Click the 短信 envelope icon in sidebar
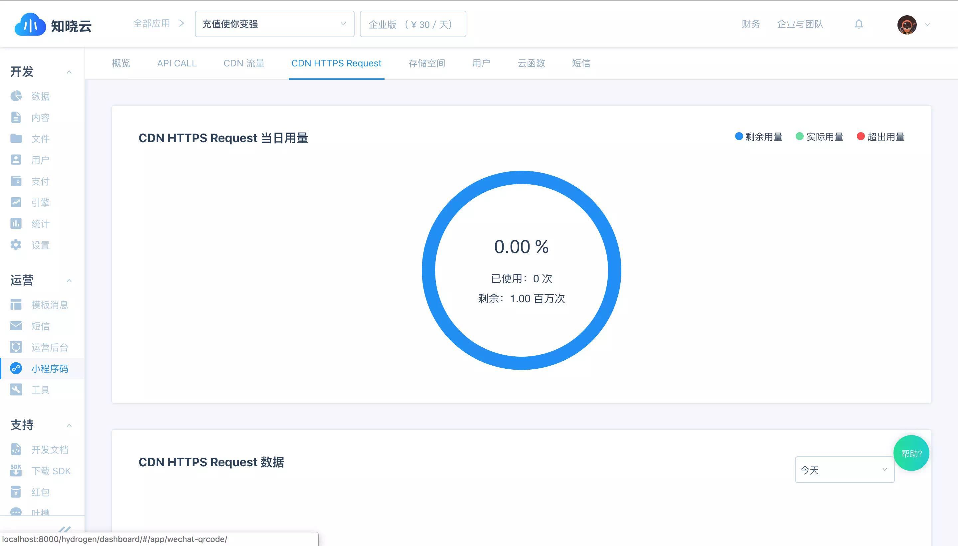Viewport: 958px width, 546px height. tap(16, 326)
